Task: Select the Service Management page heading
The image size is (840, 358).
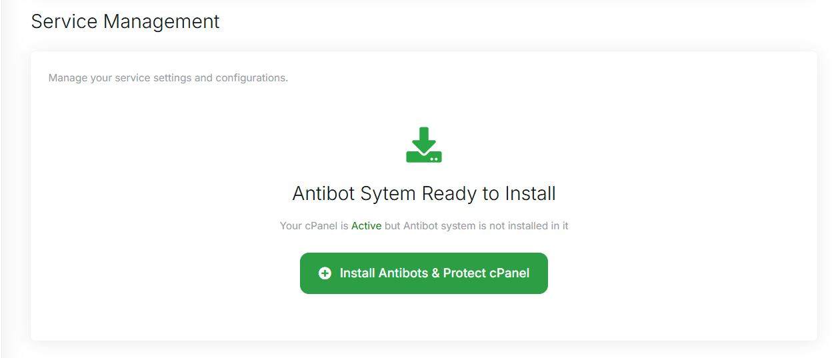Action: 125,21
